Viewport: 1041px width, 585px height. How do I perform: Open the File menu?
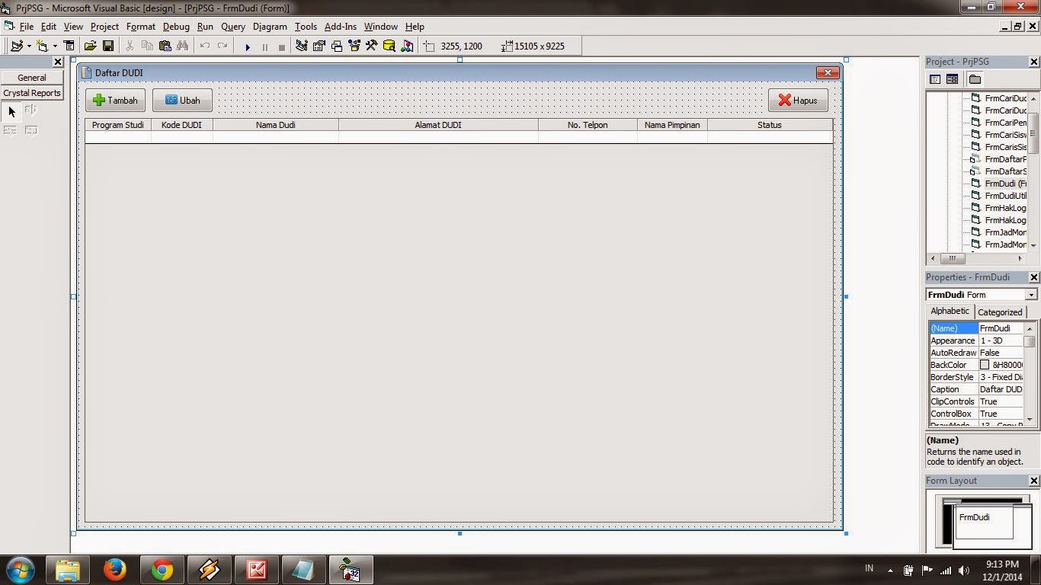tap(26, 27)
